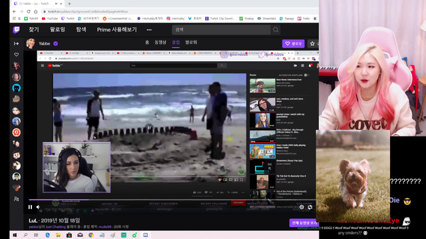Screen dimensions: 426x239
Task: Click the verified badge next to Yabbe
Action: coord(56,44)
